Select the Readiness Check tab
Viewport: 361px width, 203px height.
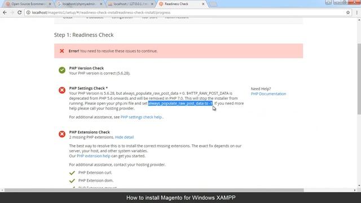click(182, 4)
